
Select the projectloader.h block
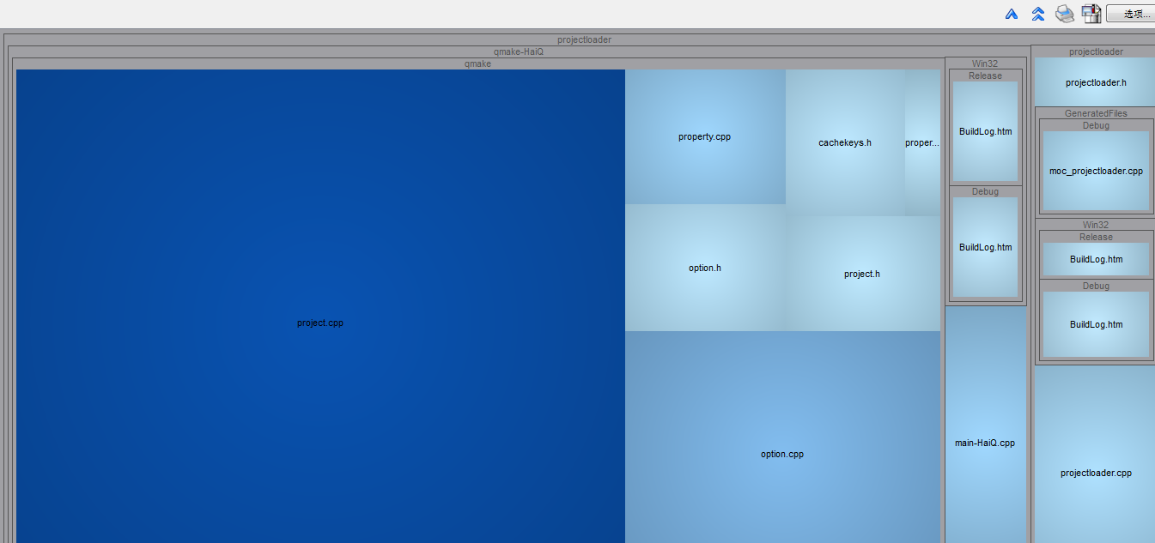tap(1096, 82)
